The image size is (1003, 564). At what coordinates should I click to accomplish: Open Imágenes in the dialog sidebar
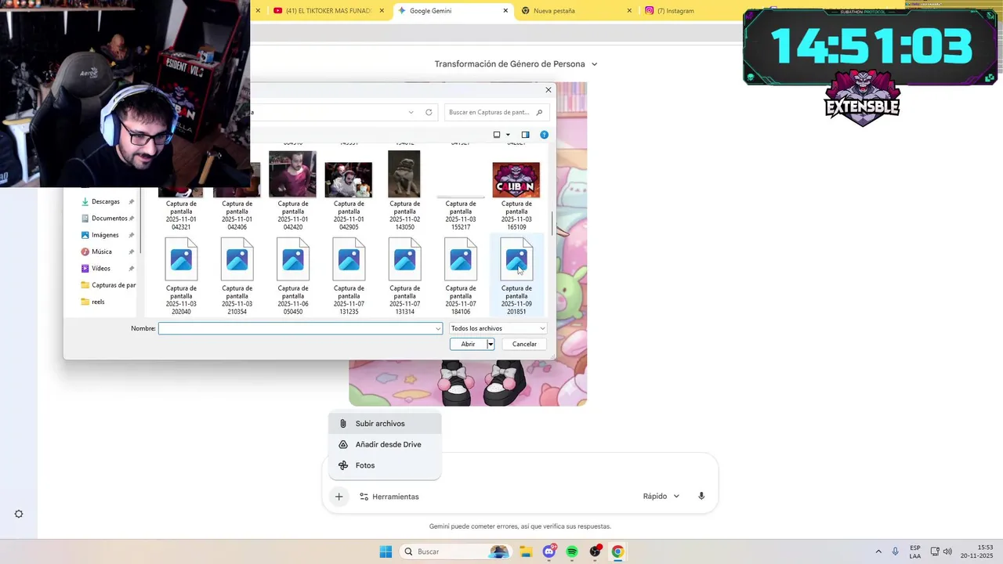click(105, 235)
